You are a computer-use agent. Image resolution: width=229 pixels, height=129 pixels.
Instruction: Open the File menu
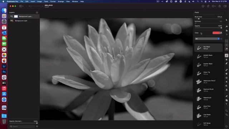[x=22, y=1]
